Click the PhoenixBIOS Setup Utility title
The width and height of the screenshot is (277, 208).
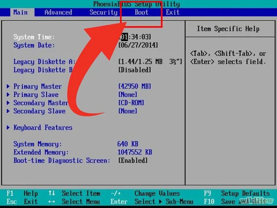pyautogui.click(x=136, y=4)
